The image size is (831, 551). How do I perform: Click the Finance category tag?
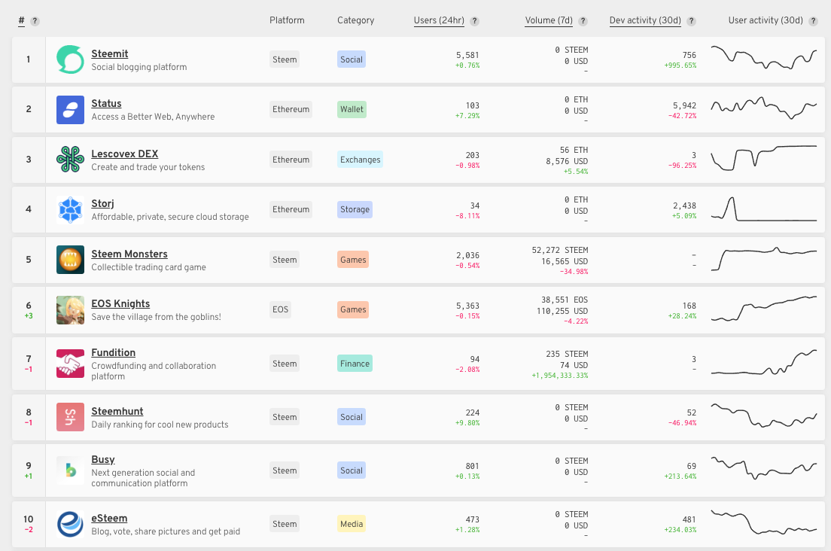coord(355,364)
